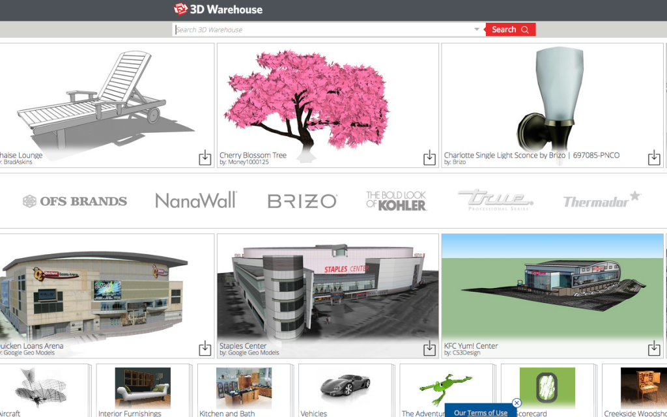
Task: Open author BradAskins' profile
Action: coord(17,162)
